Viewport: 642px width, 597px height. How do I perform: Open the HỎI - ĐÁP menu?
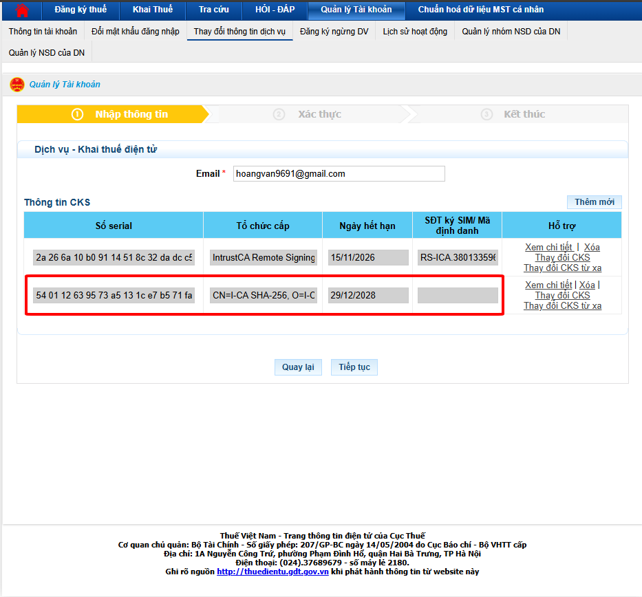pyautogui.click(x=275, y=10)
